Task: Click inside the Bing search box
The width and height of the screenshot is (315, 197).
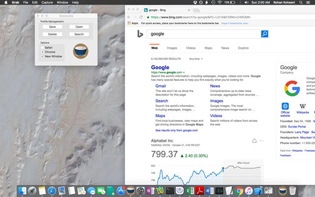Action: [x=204, y=34]
